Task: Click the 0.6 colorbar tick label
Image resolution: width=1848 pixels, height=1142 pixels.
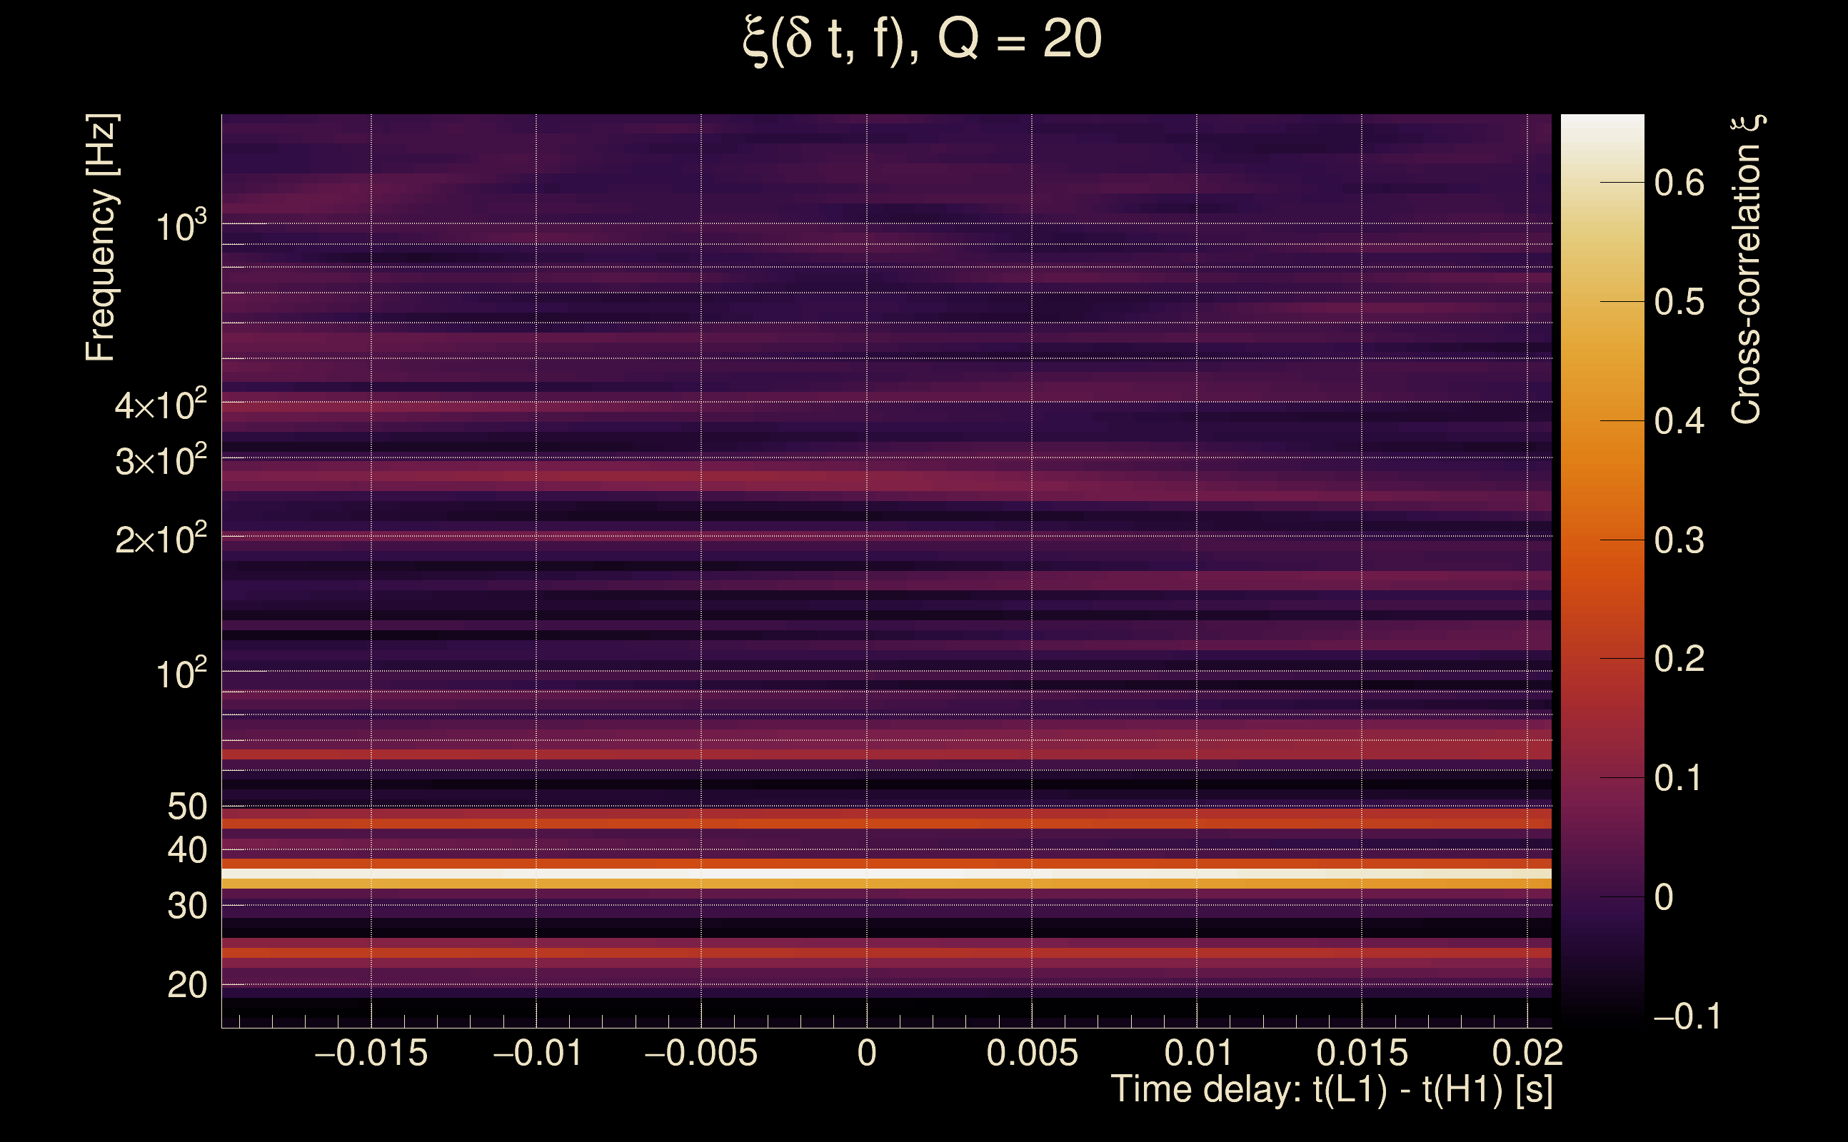Action: [x=1679, y=183]
